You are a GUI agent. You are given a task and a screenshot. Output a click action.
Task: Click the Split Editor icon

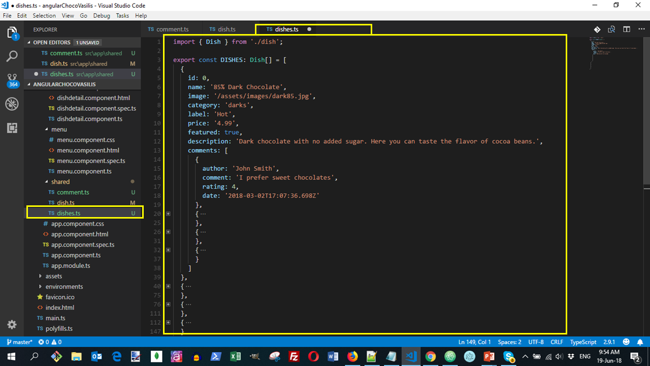(626, 29)
